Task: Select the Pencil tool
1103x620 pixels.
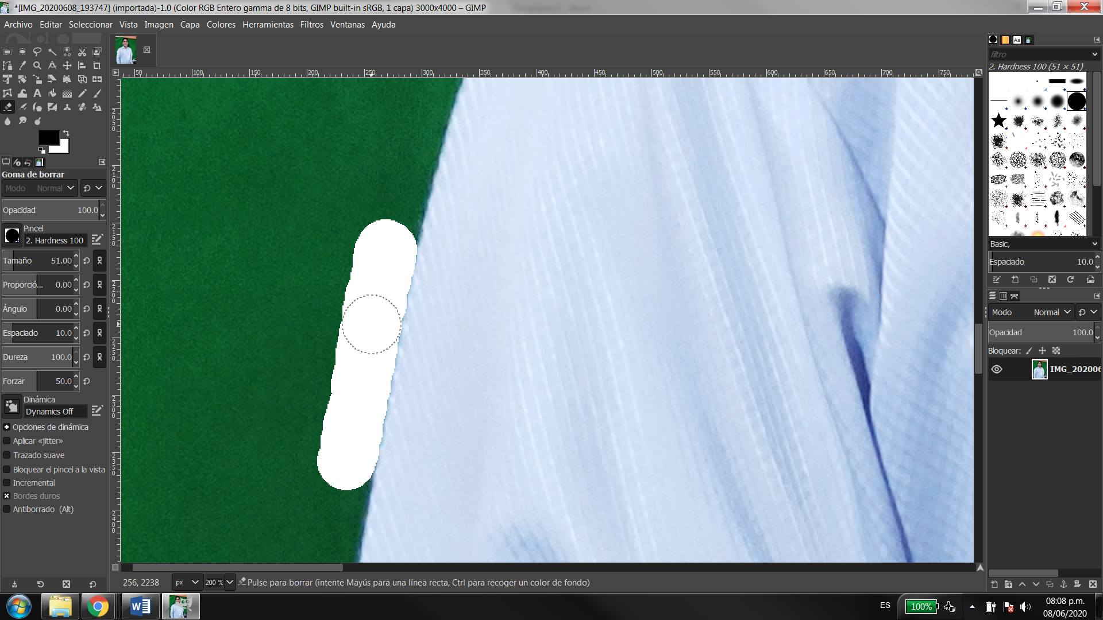Action: pyautogui.click(x=82, y=93)
